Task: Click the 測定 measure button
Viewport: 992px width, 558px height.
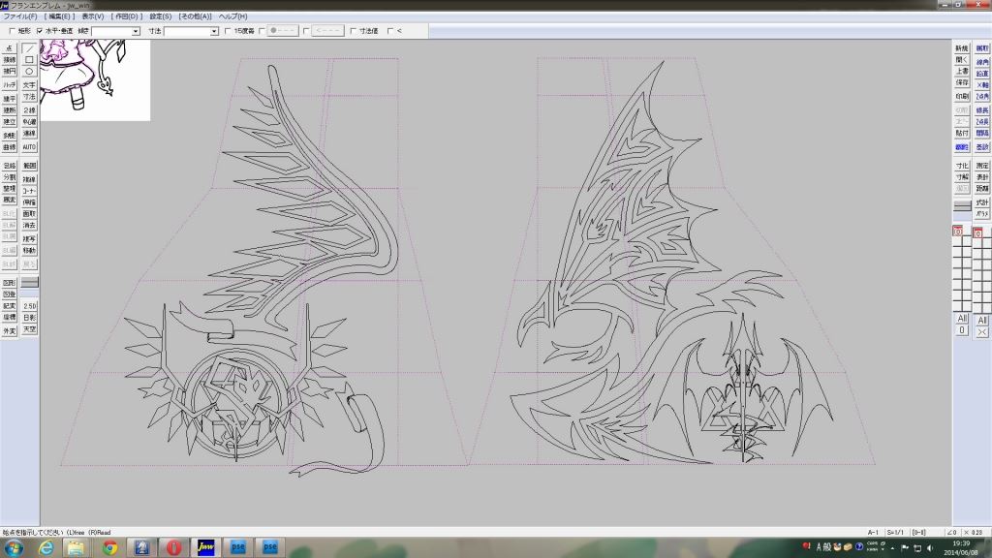Action: pos(982,166)
